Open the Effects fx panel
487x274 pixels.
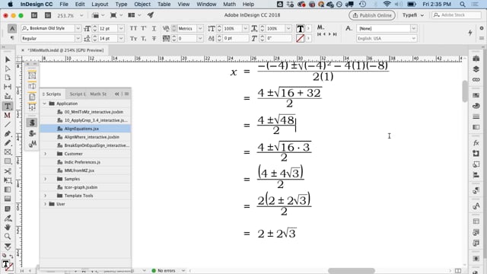476,143
